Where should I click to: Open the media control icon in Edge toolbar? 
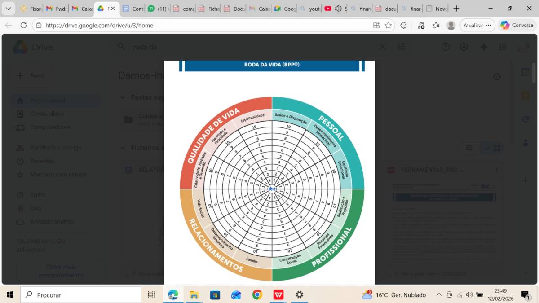pos(420,26)
